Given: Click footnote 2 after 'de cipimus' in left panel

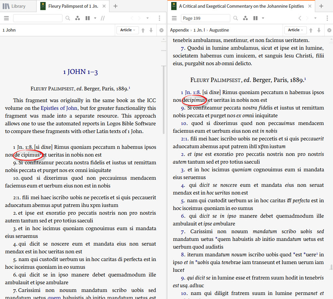Looking at the screenshot, I should click(40, 154).
